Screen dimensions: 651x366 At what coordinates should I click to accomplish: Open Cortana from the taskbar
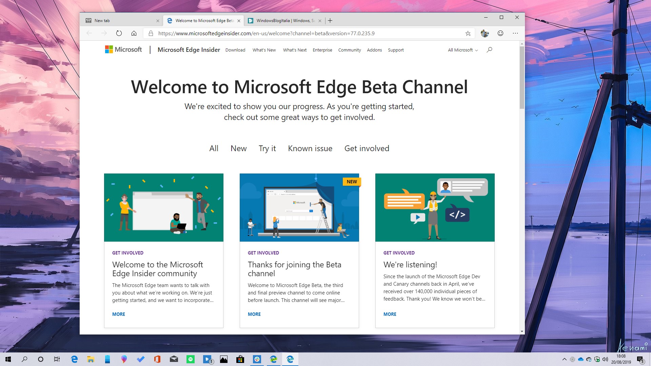tap(41, 359)
